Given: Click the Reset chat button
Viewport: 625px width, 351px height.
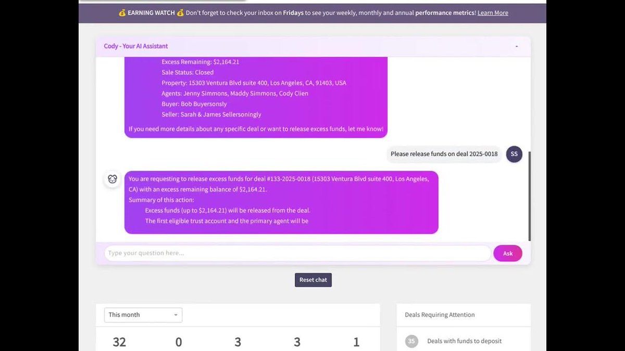Looking at the screenshot, I should tap(313, 280).
